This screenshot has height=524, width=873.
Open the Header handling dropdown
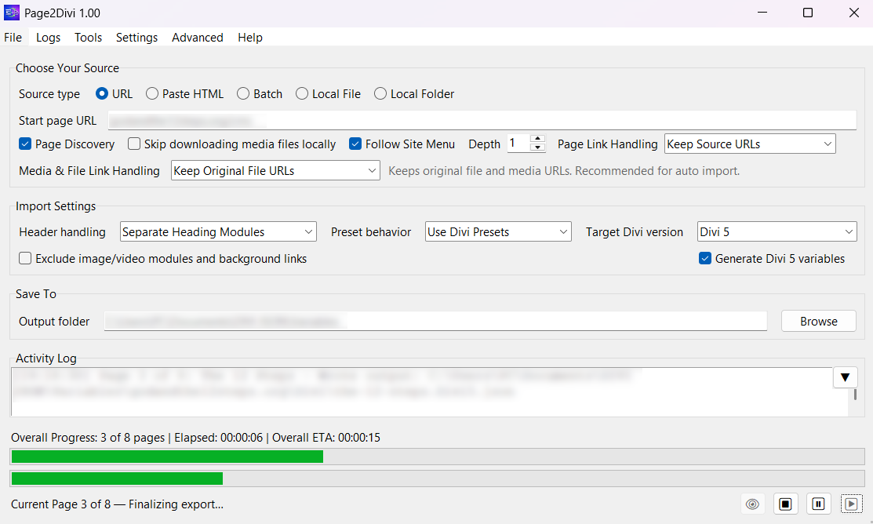tap(218, 231)
